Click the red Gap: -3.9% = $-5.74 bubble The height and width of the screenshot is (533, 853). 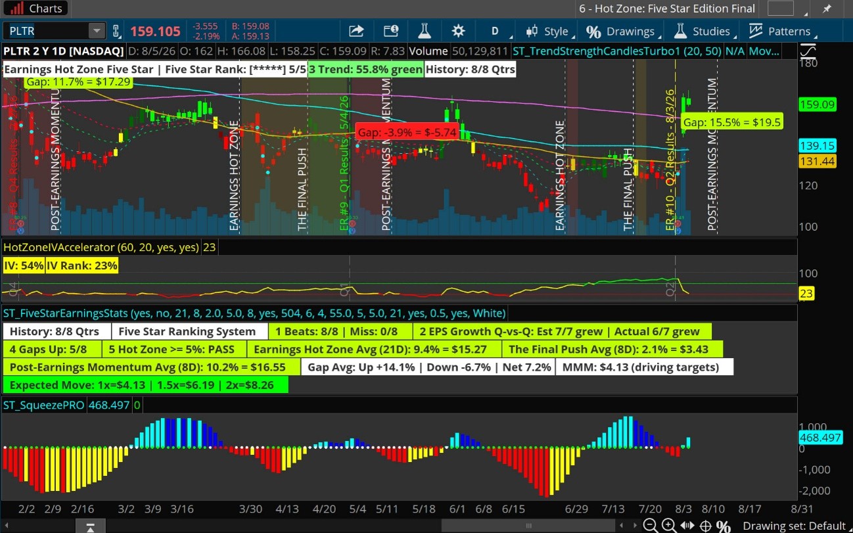pyautogui.click(x=407, y=131)
